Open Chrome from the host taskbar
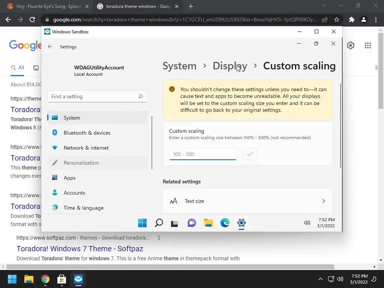The image size is (384, 288). [45, 279]
